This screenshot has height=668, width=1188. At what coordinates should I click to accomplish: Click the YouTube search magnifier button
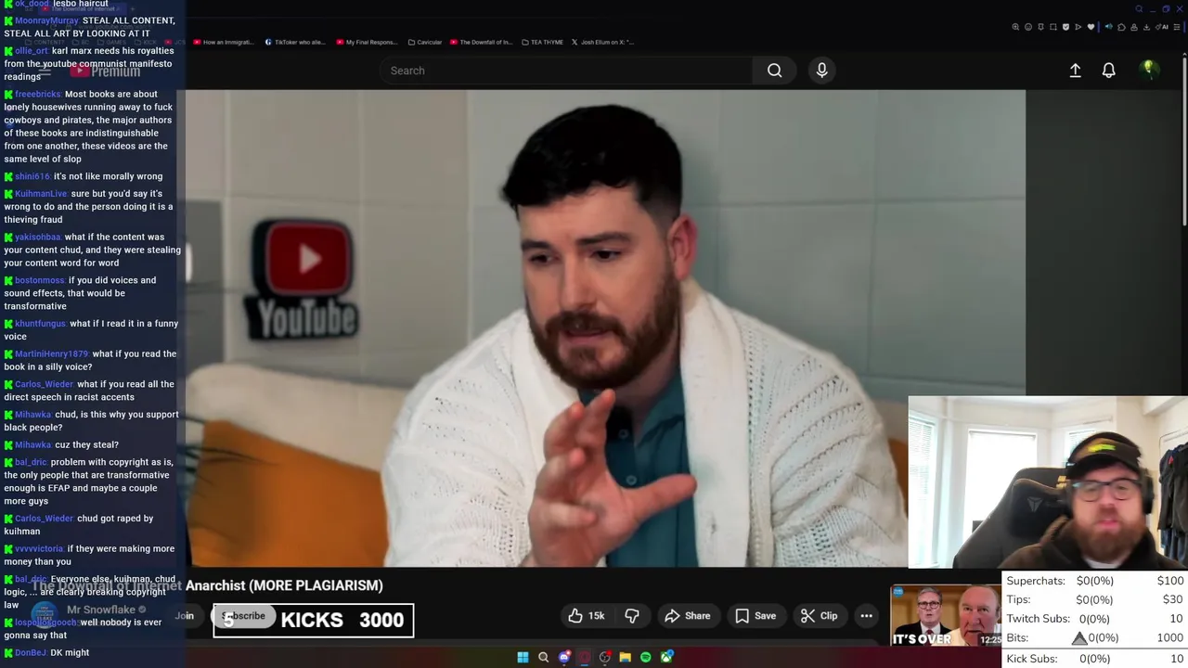tap(774, 71)
